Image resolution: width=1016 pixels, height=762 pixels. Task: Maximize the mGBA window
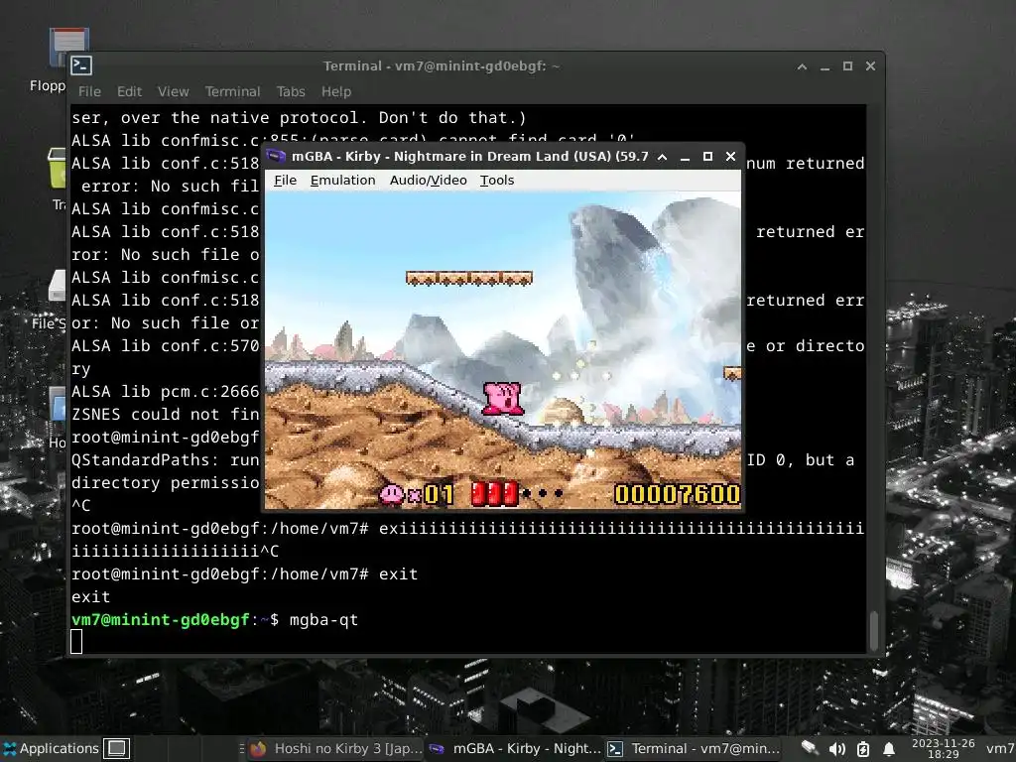[x=707, y=157]
